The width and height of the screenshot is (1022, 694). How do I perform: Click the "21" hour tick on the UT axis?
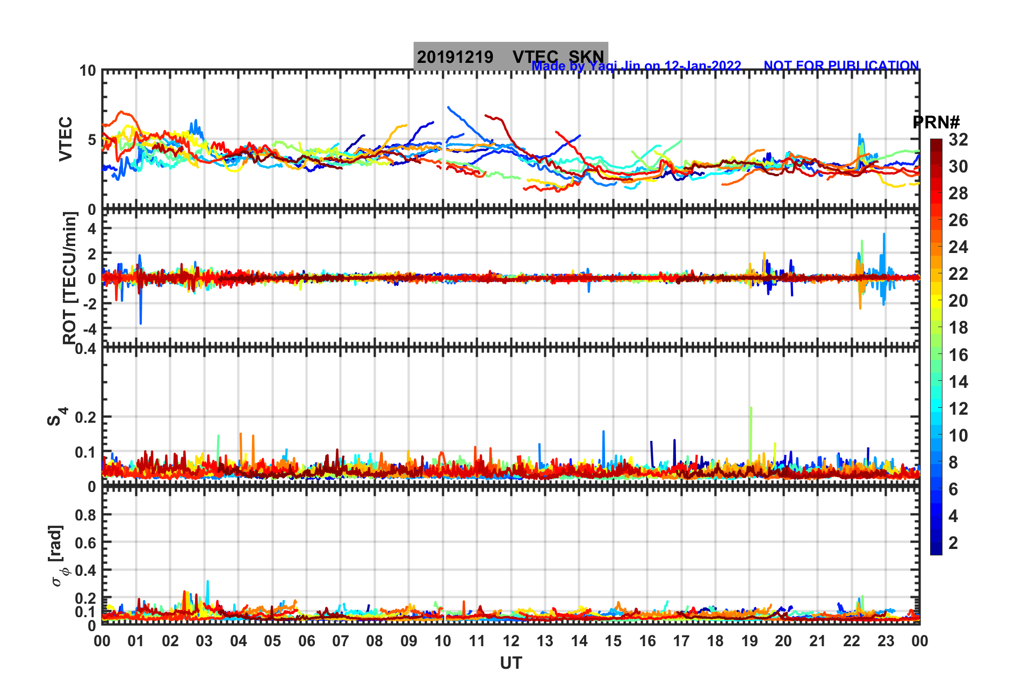818,641
